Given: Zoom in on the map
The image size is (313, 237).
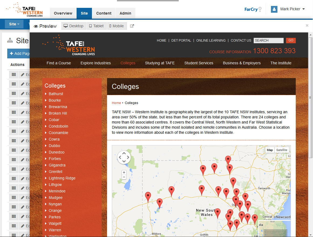Looking at the screenshot, I should tap(124, 172).
